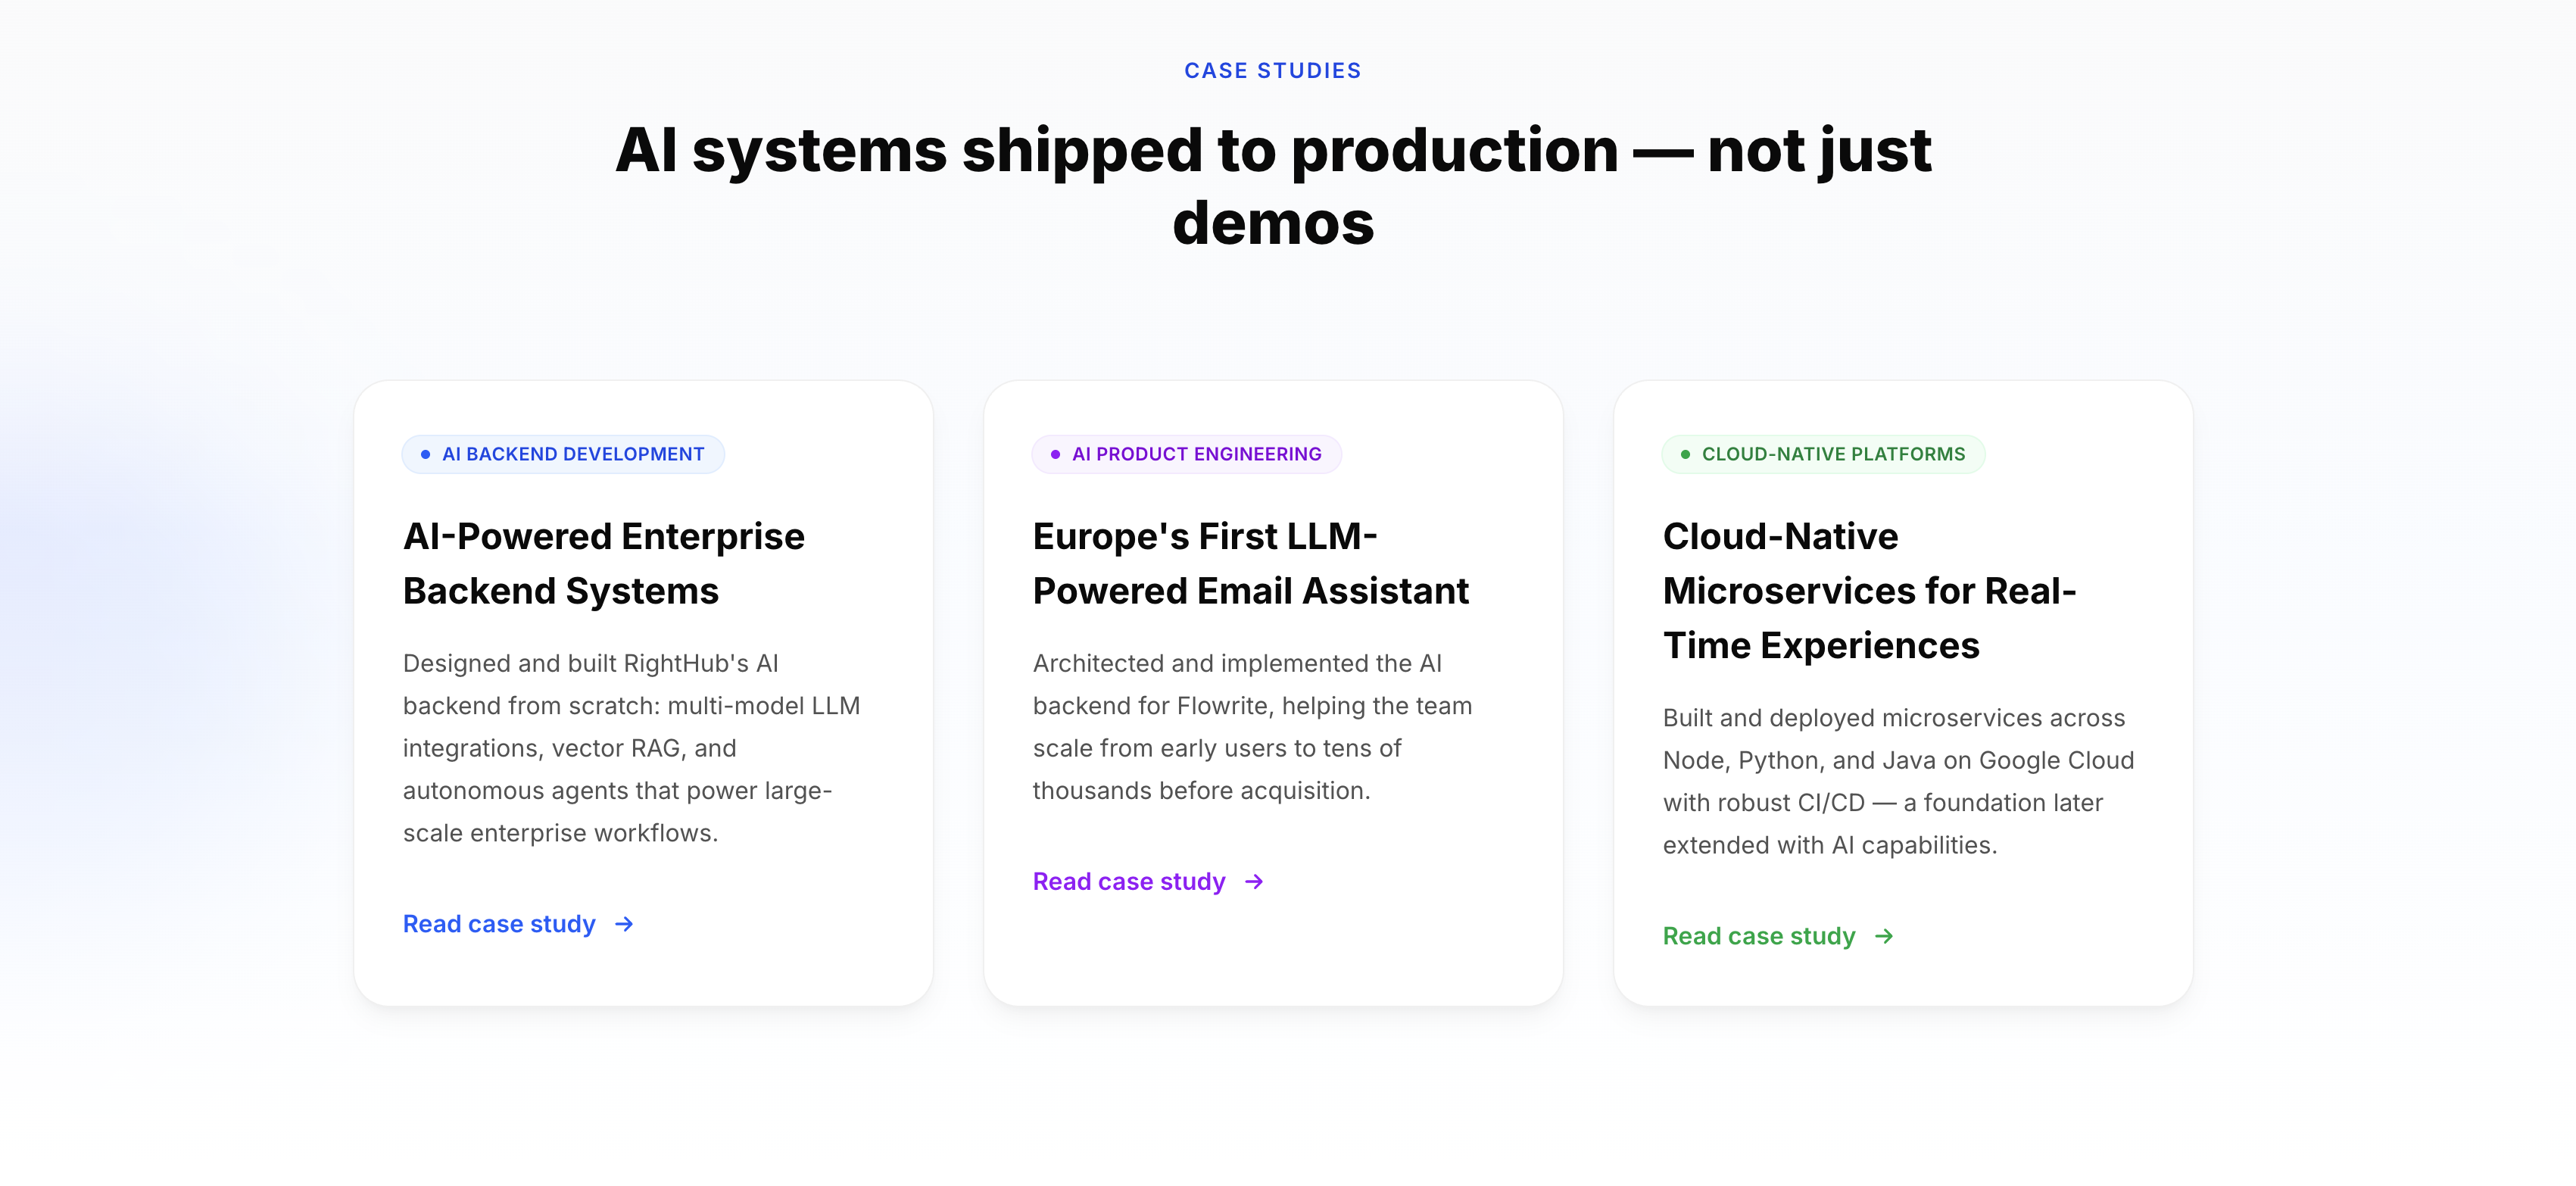Screen dimensions: 2576x1186
Task: Click the blue arrow after Read case study
Action: (x=624, y=924)
